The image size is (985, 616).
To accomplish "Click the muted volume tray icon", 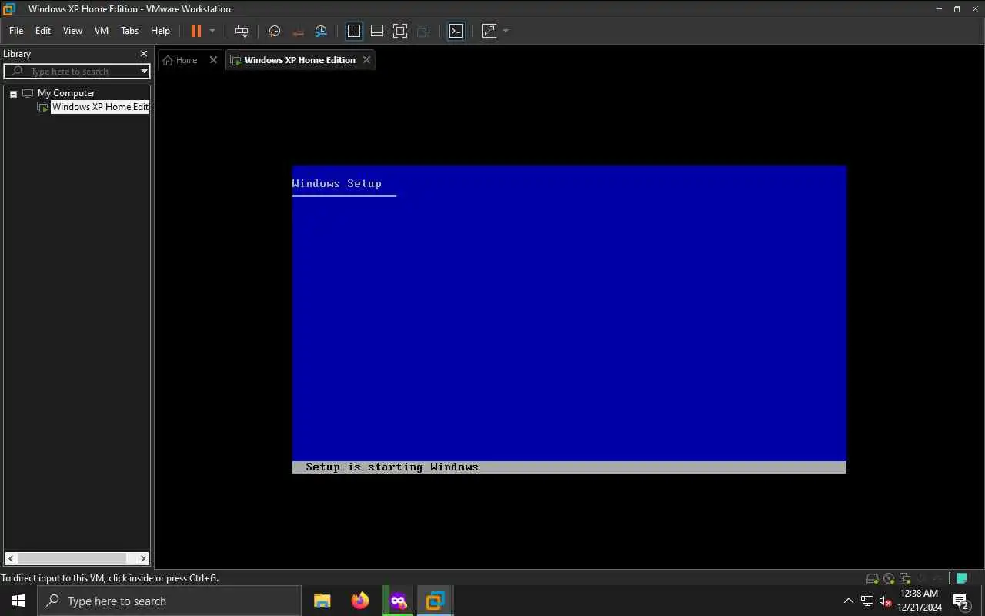I will (x=885, y=601).
